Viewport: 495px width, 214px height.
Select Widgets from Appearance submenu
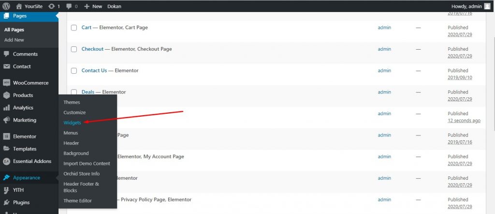72,123
